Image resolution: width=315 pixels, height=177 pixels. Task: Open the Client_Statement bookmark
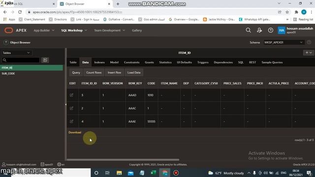(x=32, y=19)
